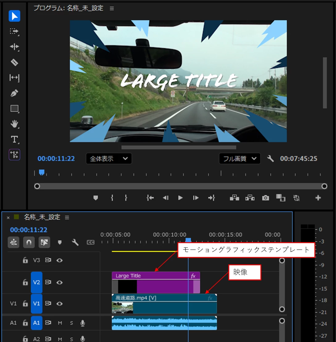336x342 pixels.
Task: Select the Track Select Forward tool
Action: [15, 31]
